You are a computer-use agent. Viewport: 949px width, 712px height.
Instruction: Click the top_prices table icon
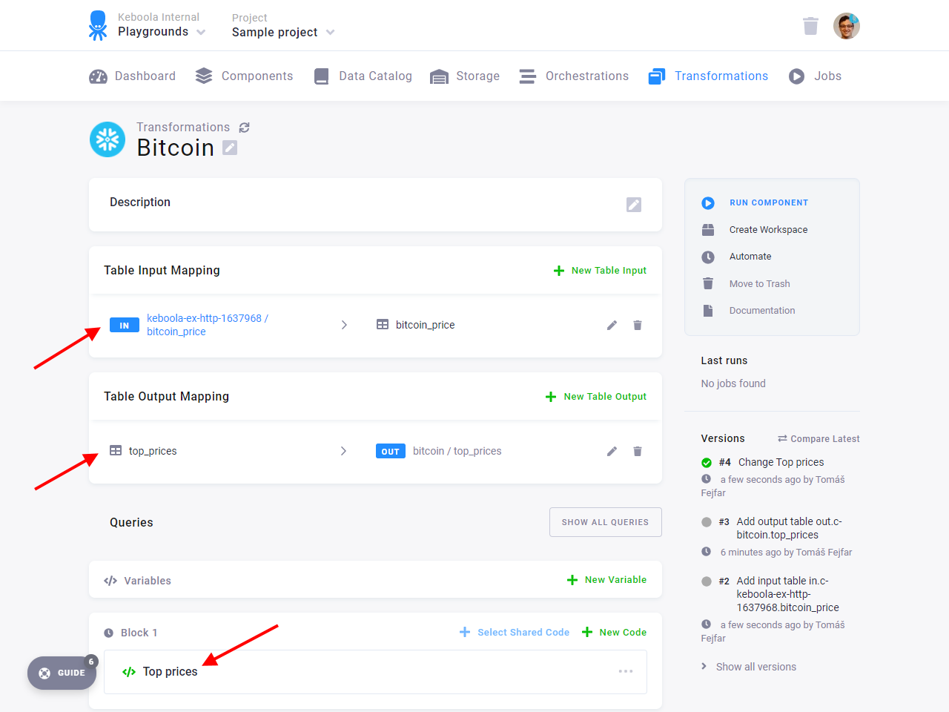pos(116,451)
